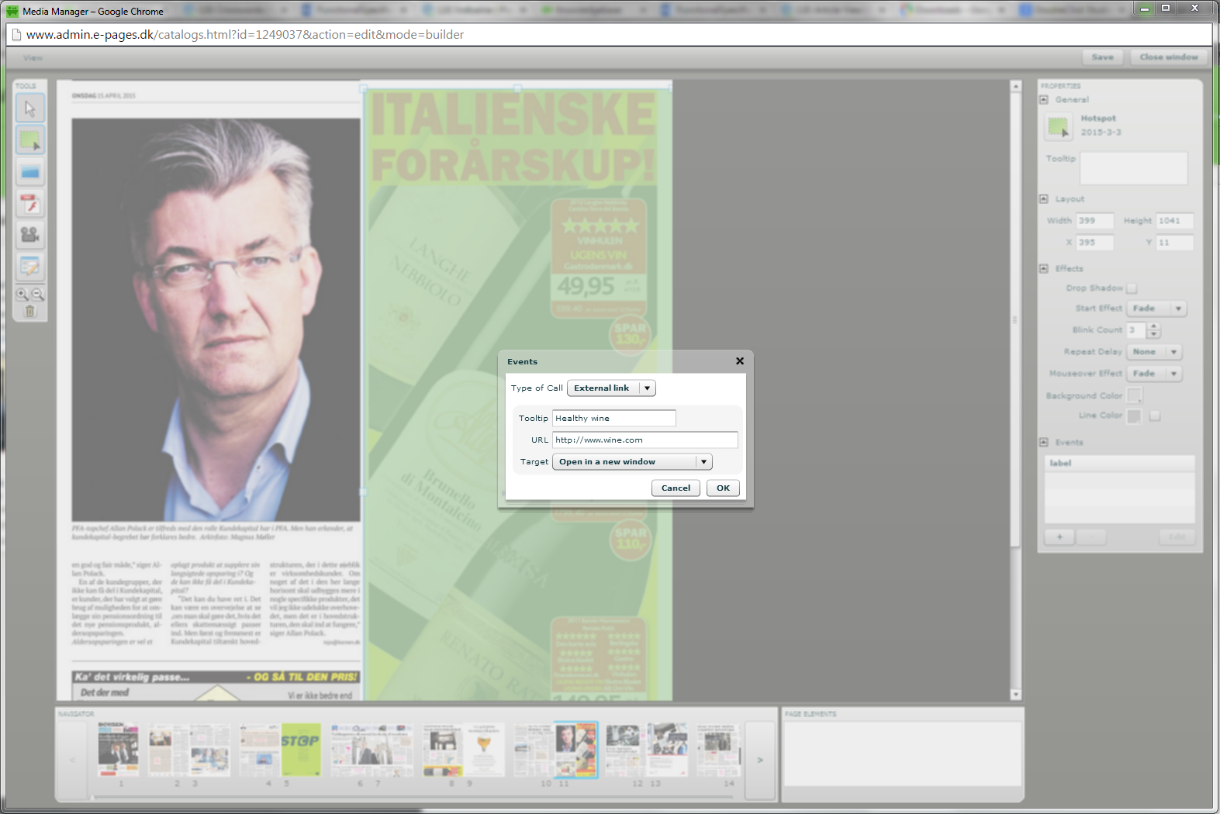This screenshot has width=1220, height=814.
Task: Increase the Blink Count stepper
Action: [x=1154, y=326]
